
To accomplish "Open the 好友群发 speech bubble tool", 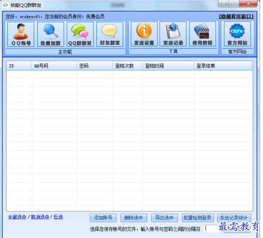I will (x=110, y=34).
